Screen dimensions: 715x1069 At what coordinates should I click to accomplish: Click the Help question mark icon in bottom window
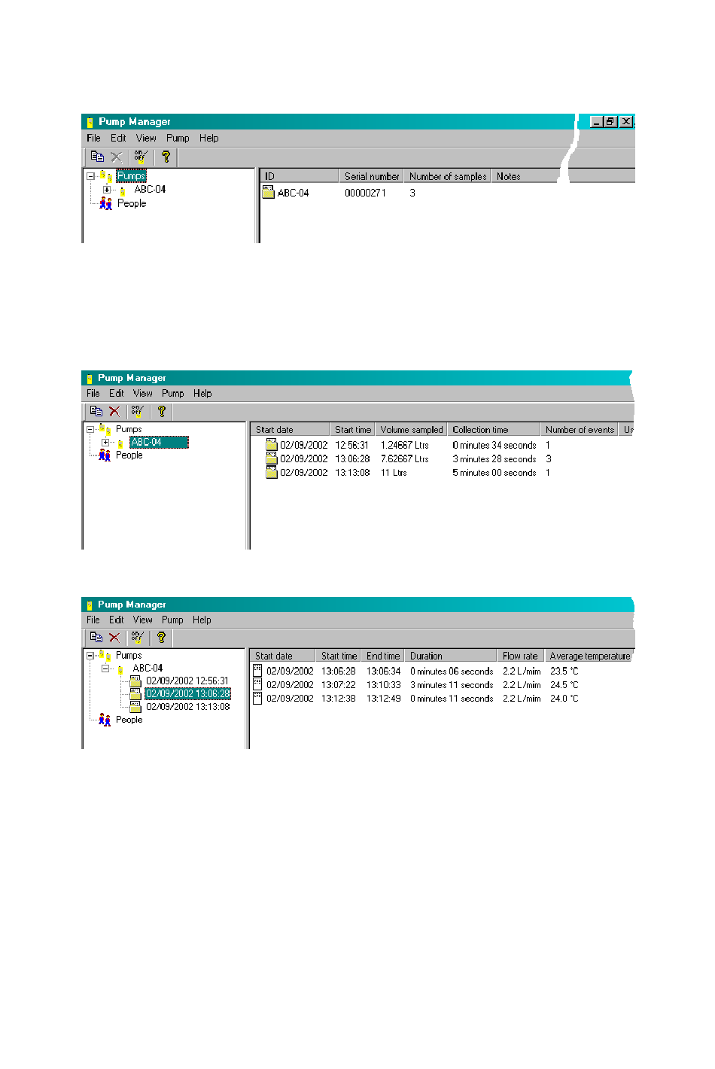click(x=161, y=638)
